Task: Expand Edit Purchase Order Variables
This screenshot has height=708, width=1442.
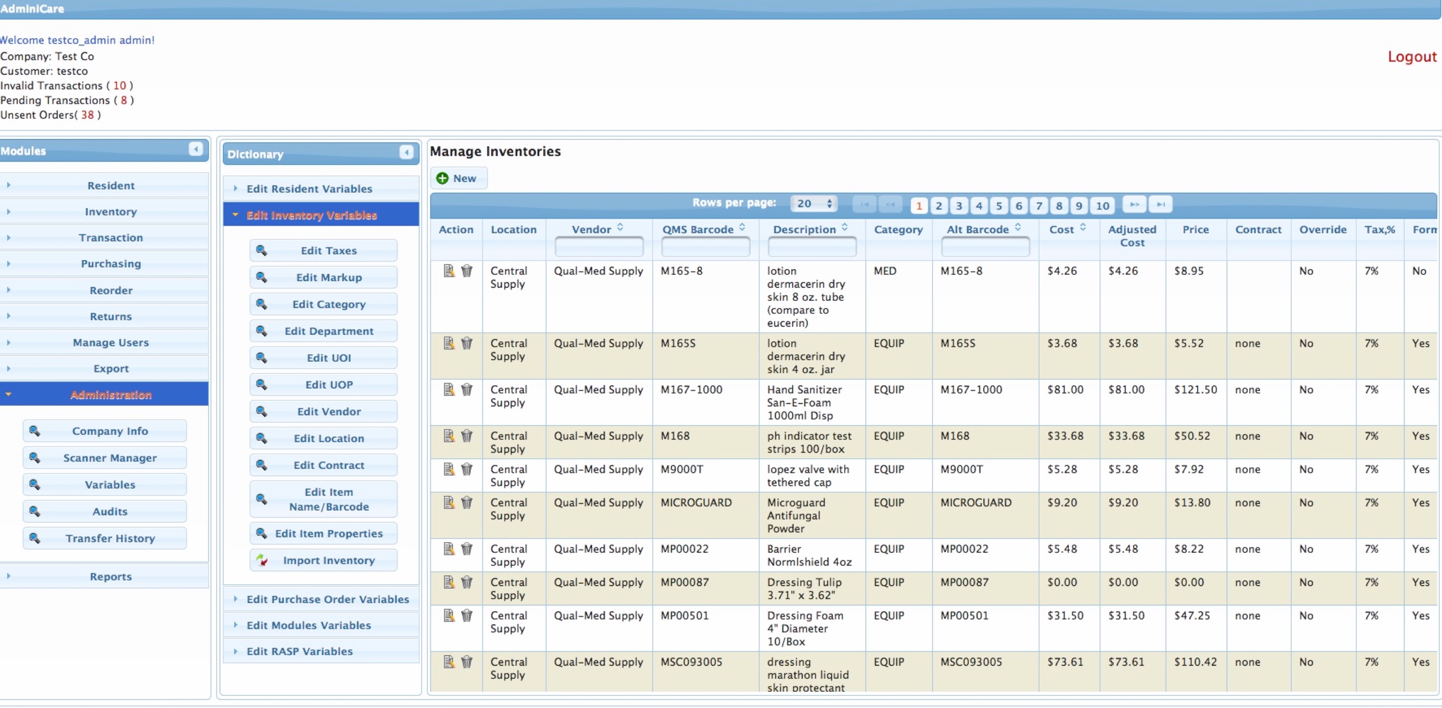Action: pos(328,599)
